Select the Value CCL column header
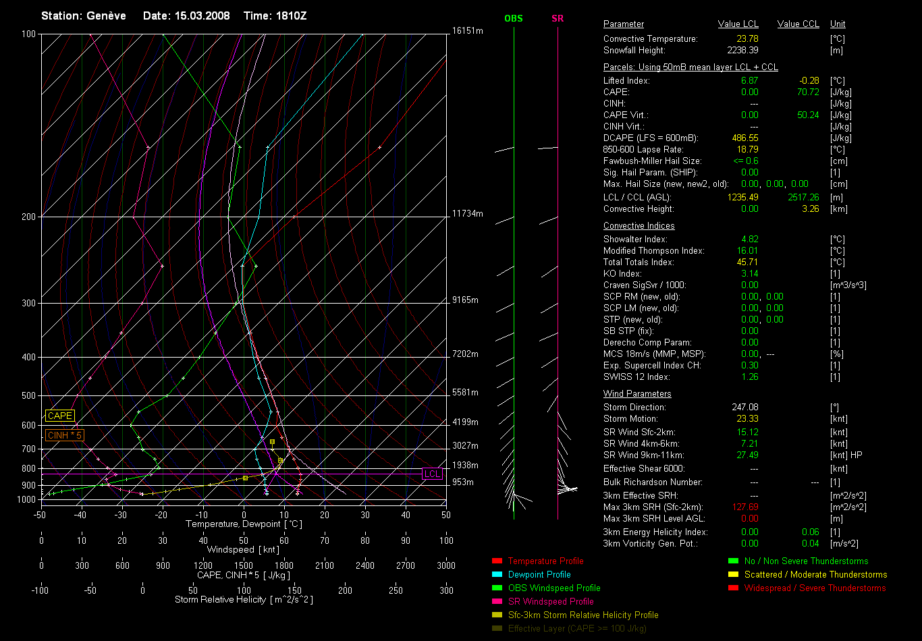The image size is (922, 641). (798, 24)
